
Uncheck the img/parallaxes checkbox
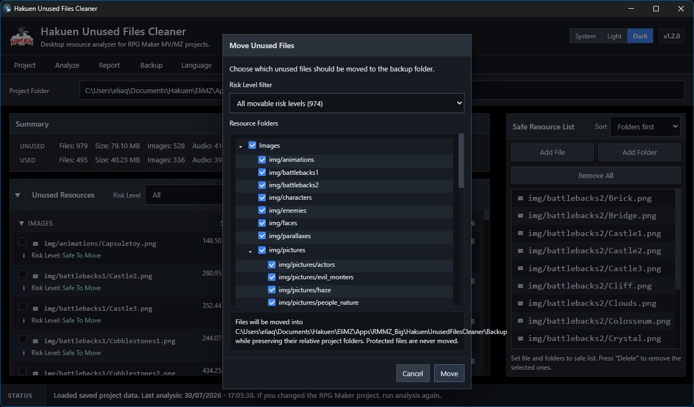(x=262, y=235)
